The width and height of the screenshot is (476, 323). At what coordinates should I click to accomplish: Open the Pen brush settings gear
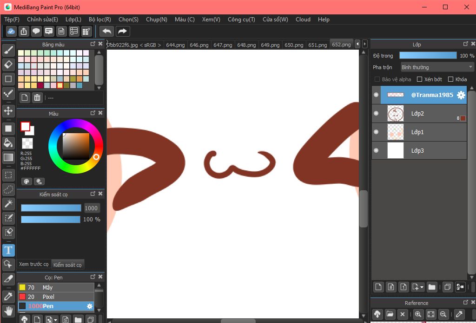(x=90, y=306)
